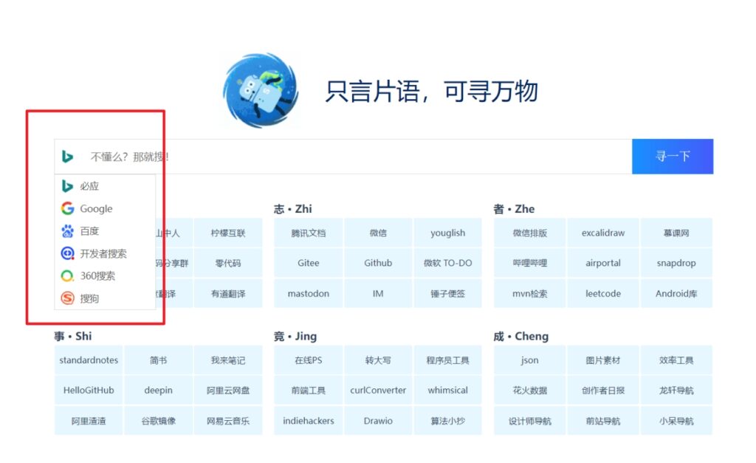Open the 图片素材 link
Image resolution: width=756 pixels, height=463 pixels.
coord(603,360)
